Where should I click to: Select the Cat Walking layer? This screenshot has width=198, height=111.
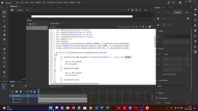[x=19, y=99]
